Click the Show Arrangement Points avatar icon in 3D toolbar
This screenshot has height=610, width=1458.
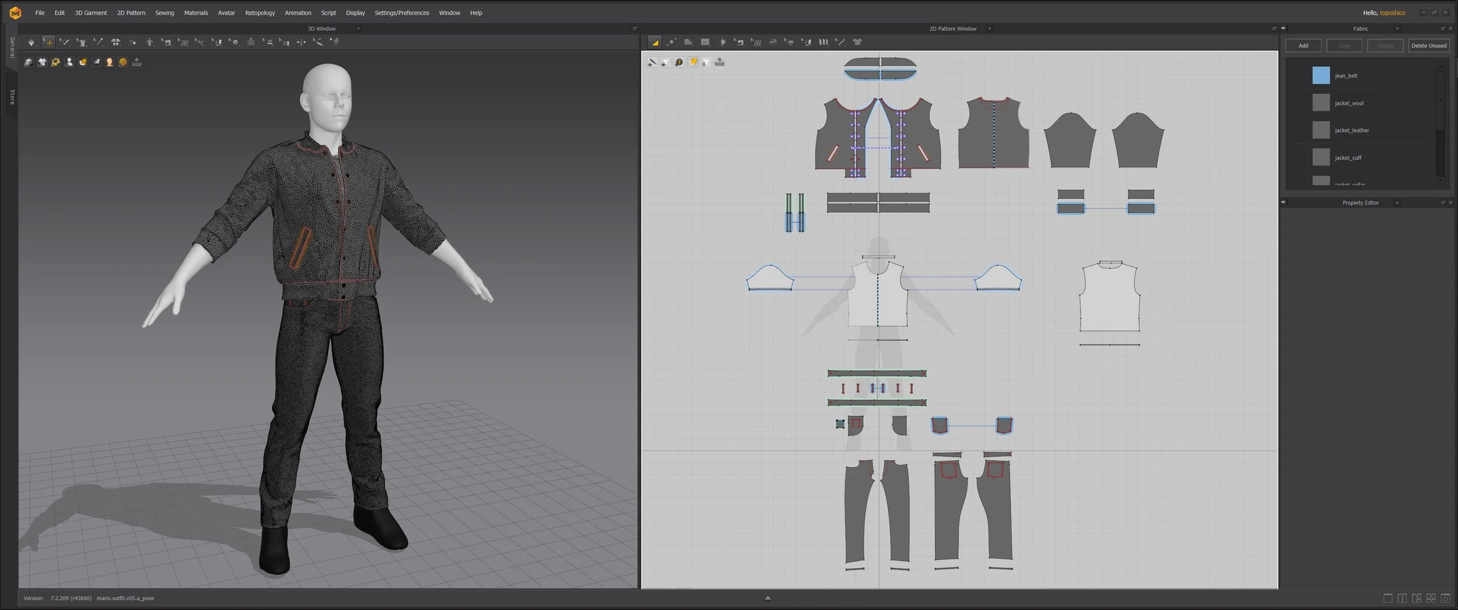(149, 42)
